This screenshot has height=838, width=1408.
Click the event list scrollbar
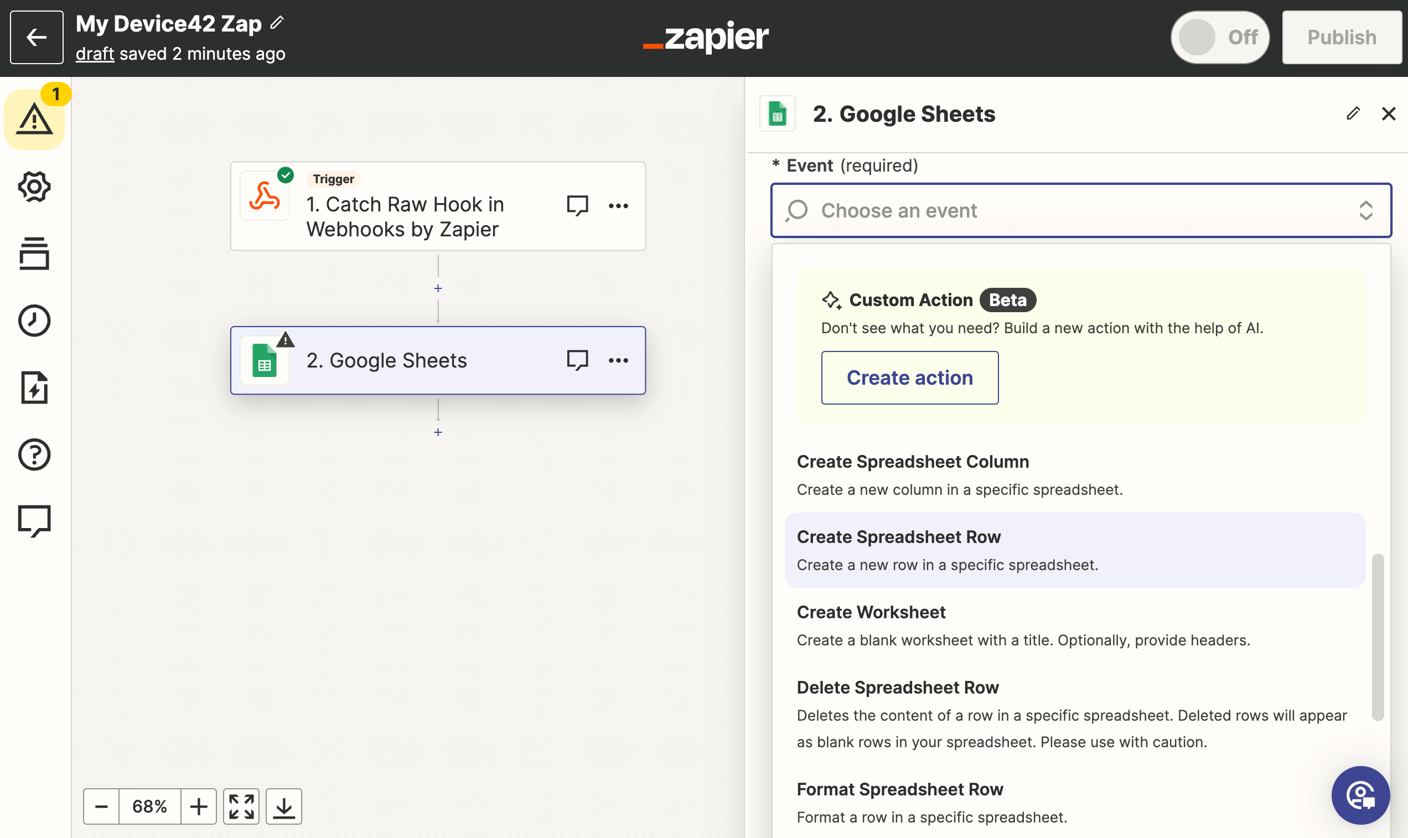click(x=1378, y=637)
